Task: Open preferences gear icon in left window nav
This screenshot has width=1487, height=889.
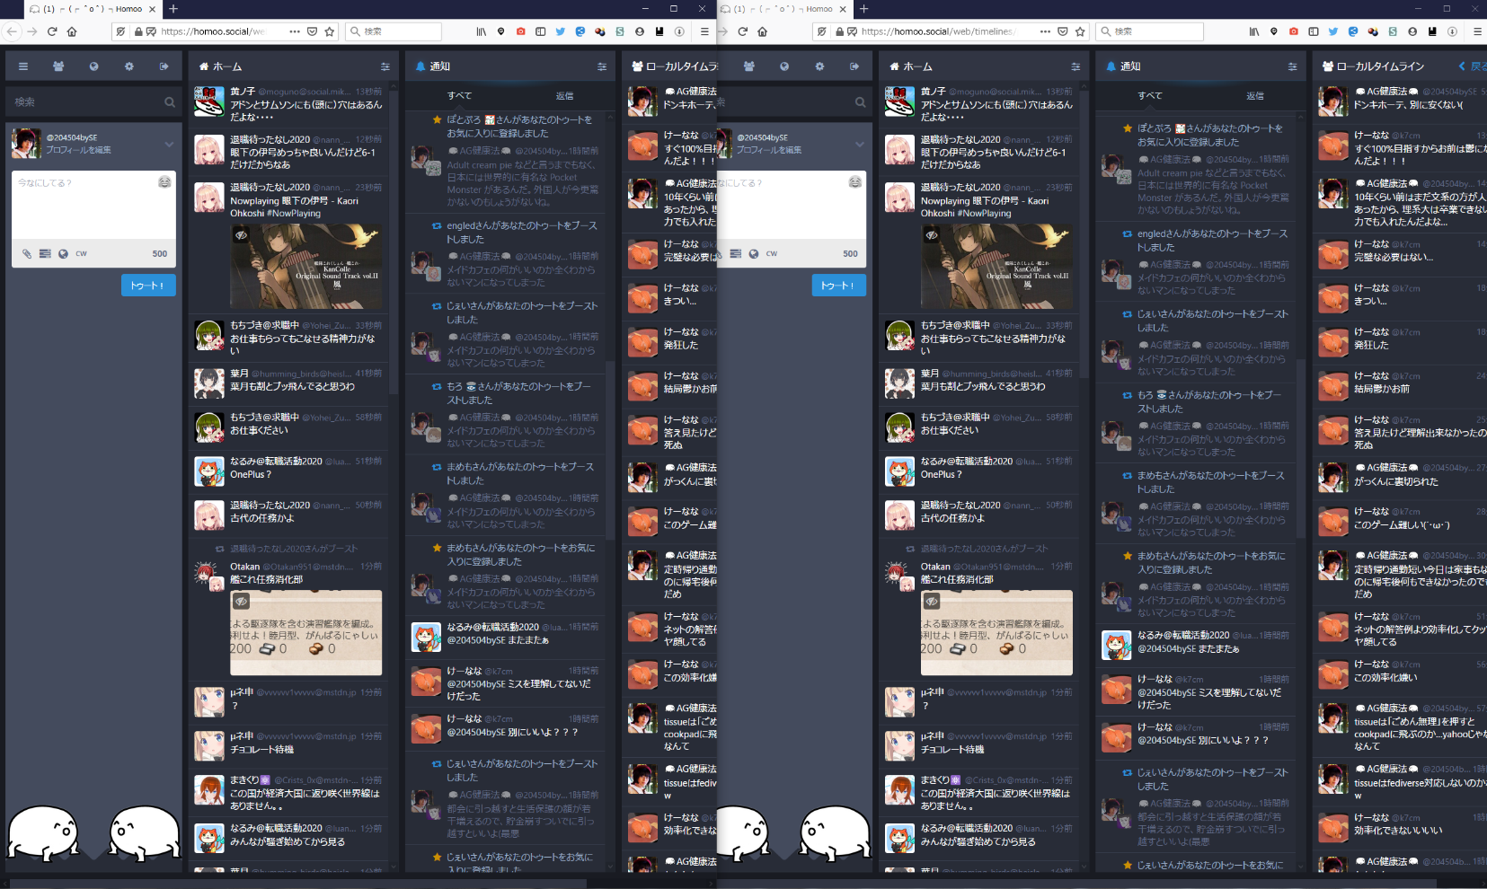Action: [129, 66]
